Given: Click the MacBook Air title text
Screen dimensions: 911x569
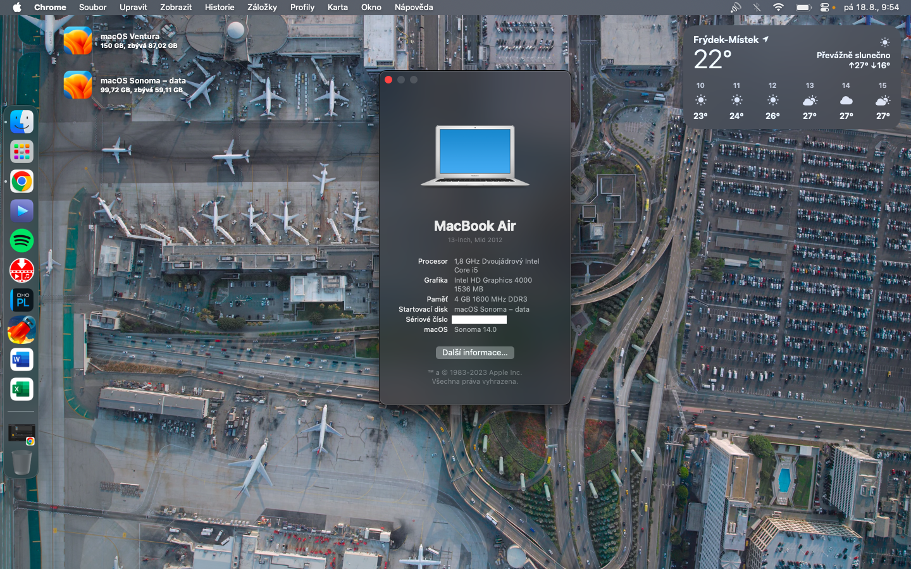Looking at the screenshot, I should coord(475,226).
